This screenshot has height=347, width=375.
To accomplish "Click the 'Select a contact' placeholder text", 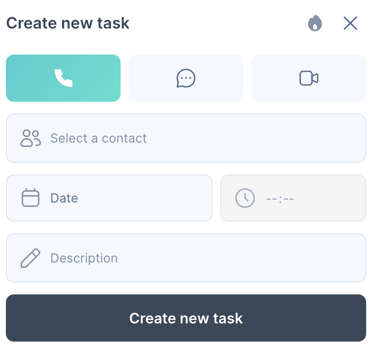I will click(x=98, y=138).
